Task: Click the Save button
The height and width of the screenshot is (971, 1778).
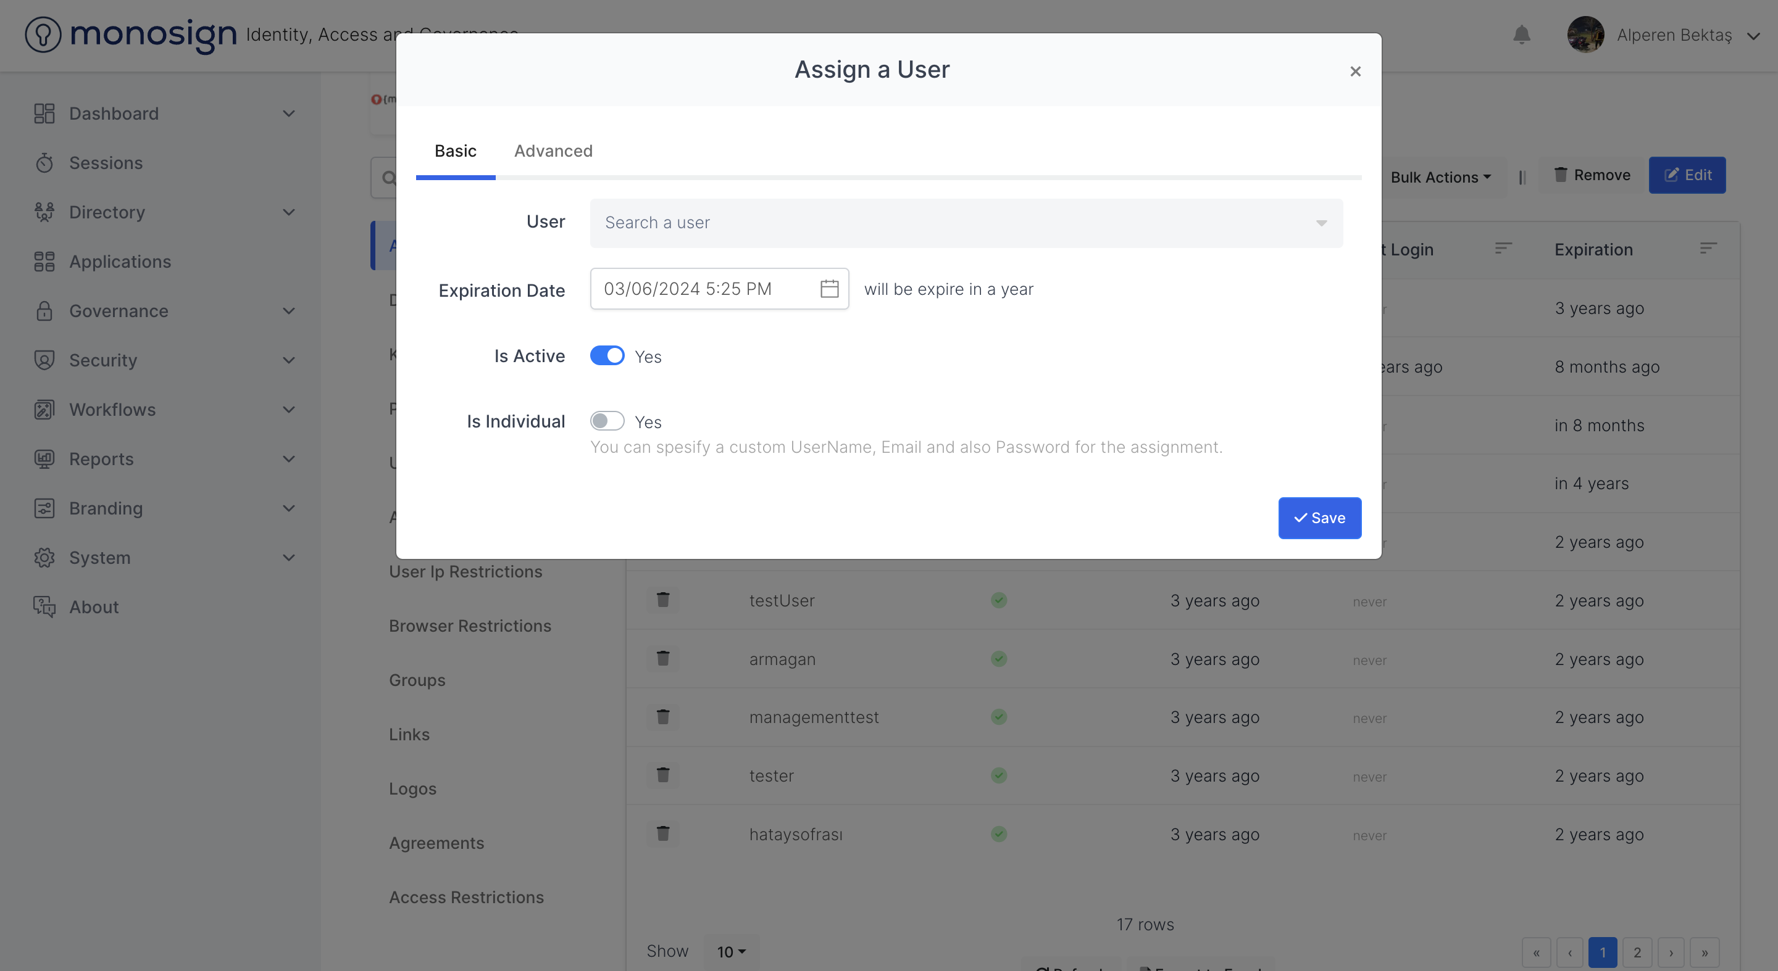Action: [x=1319, y=518]
